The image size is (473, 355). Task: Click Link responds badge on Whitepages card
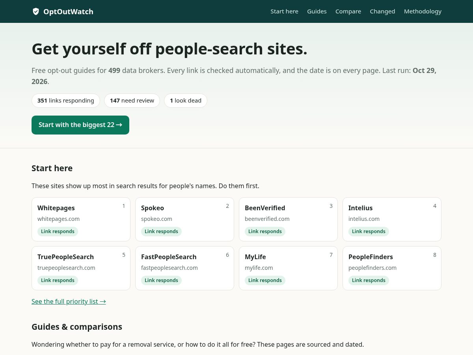pos(58,232)
